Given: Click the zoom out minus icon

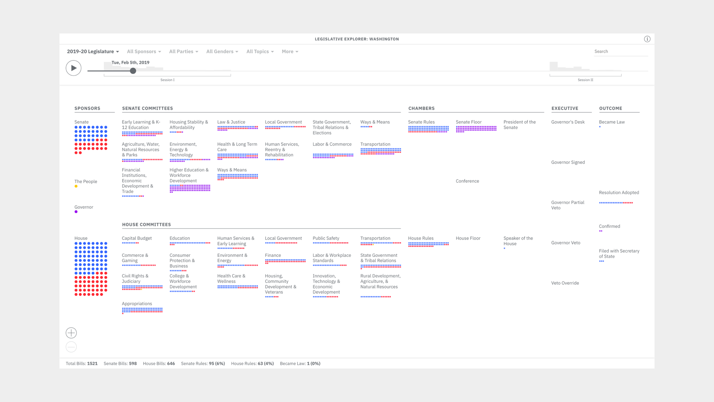Looking at the screenshot, I should point(71,347).
